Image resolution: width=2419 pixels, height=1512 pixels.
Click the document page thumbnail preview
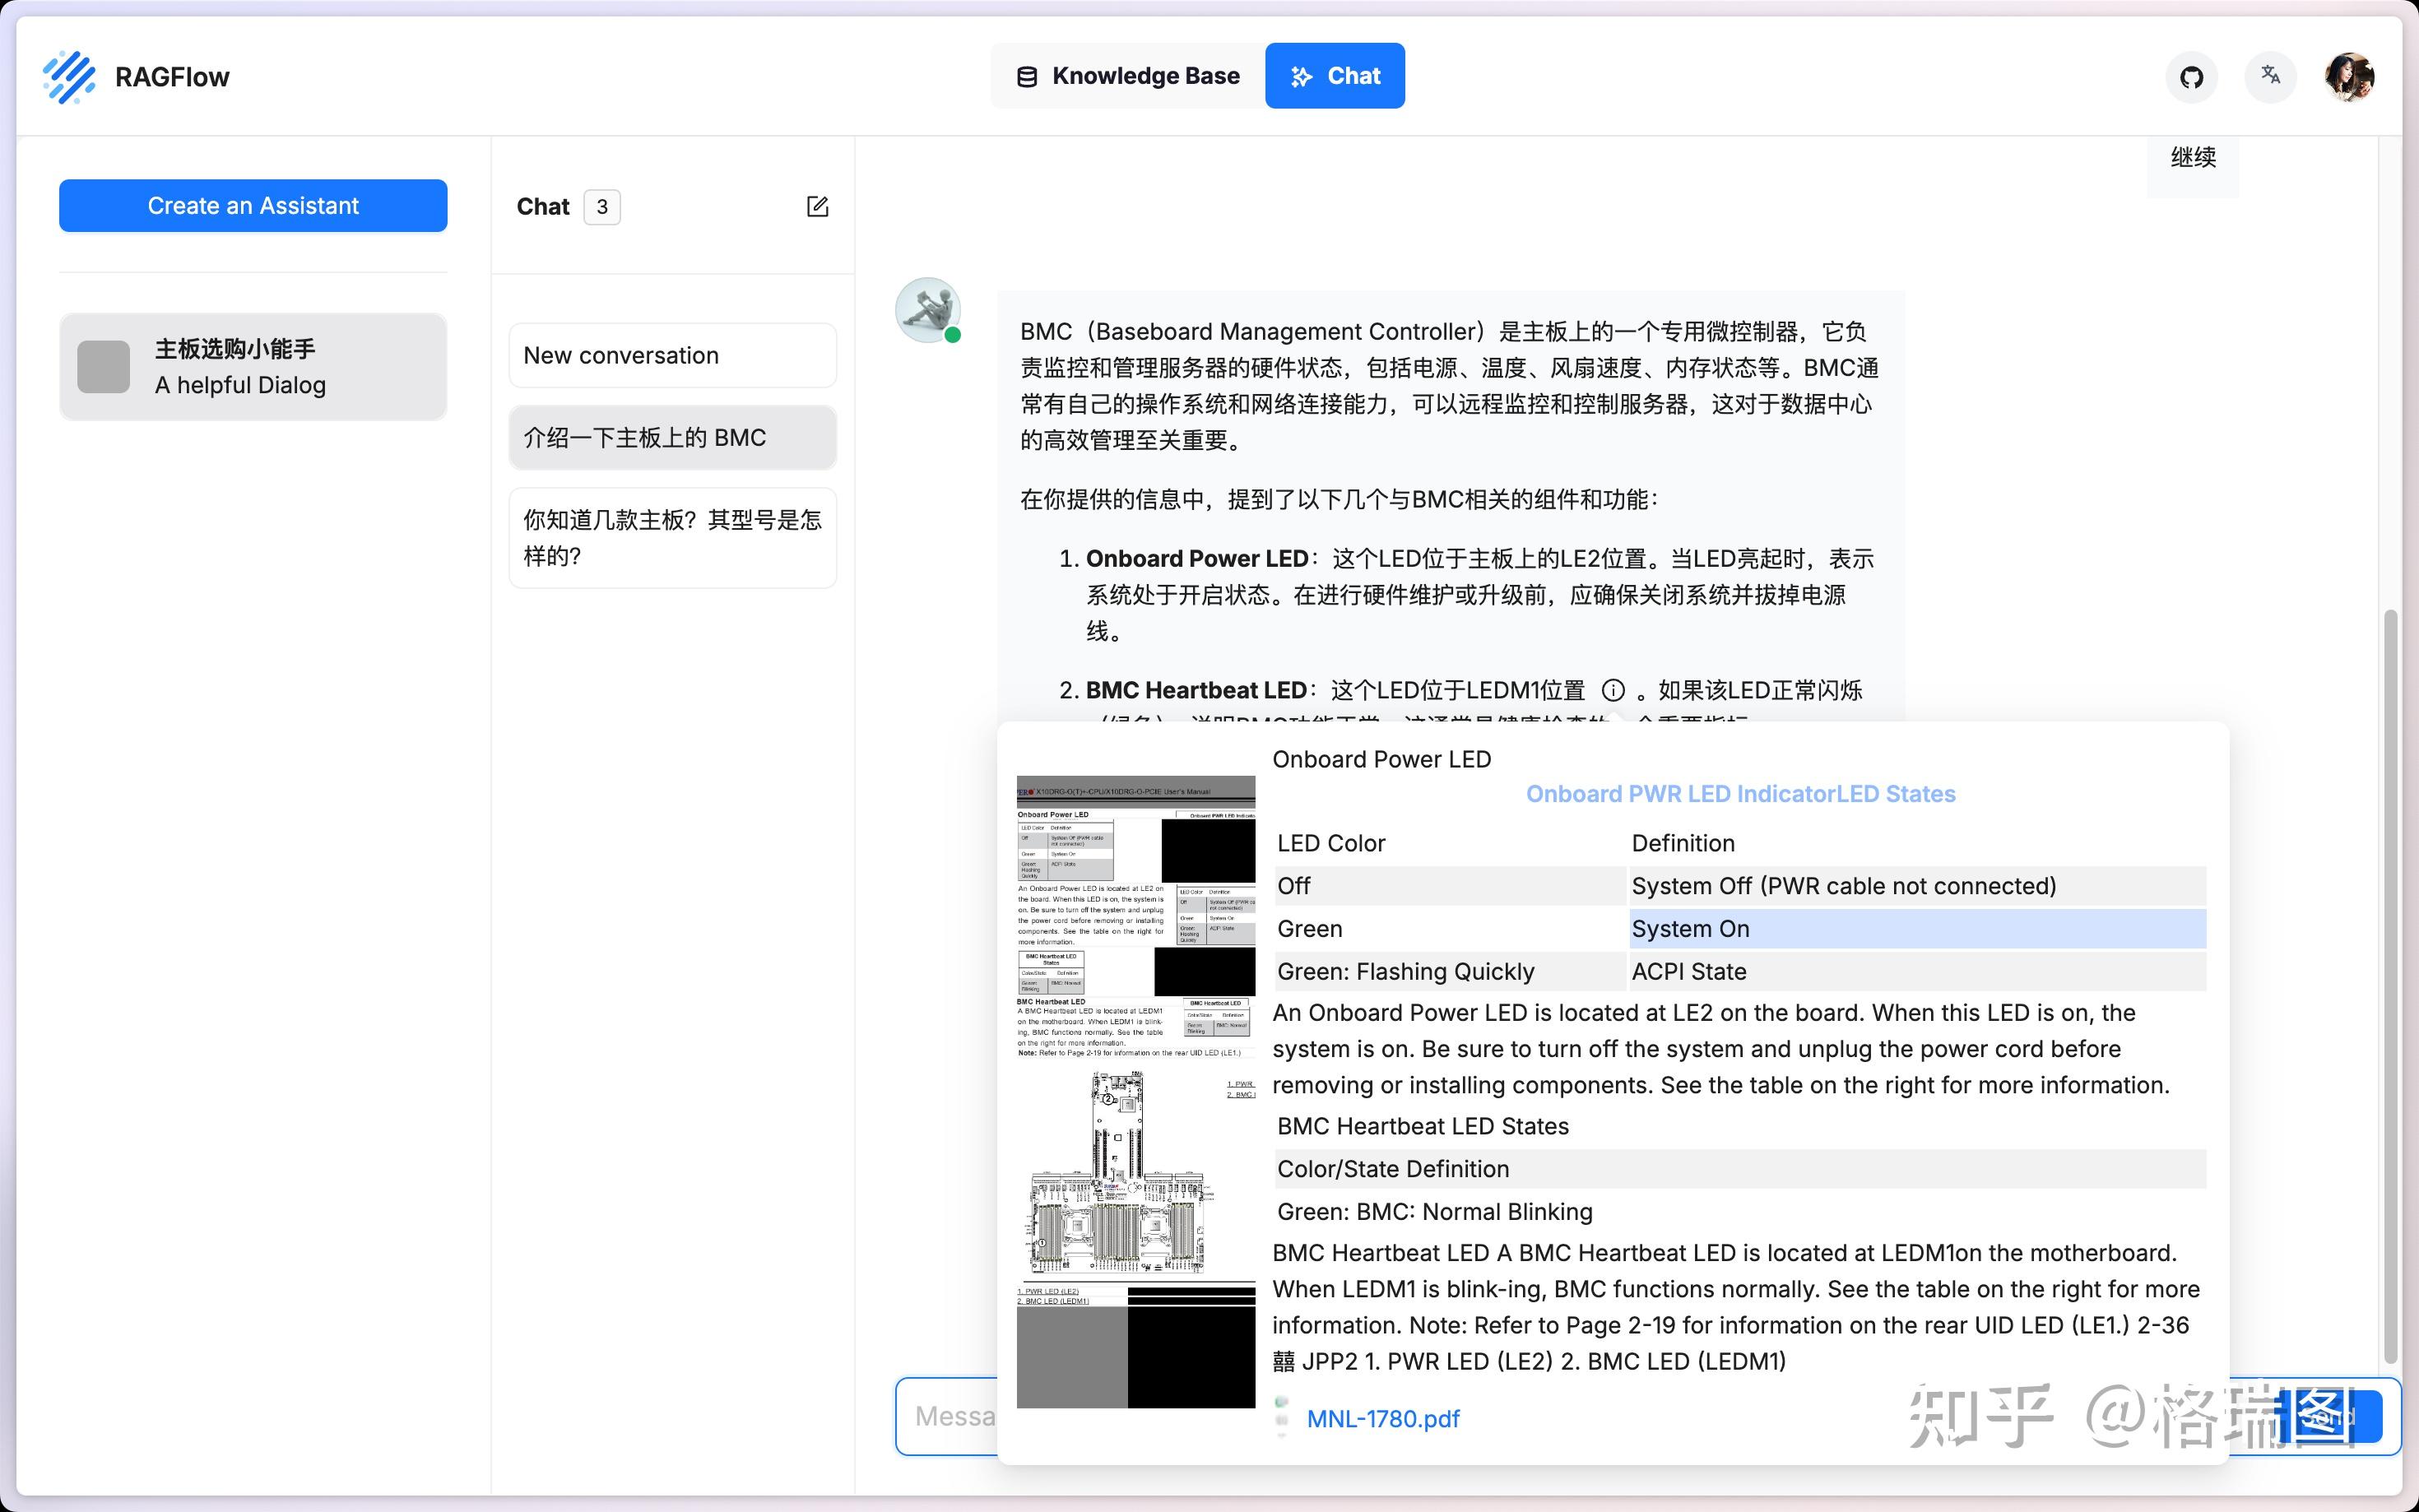click(1135, 1090)
